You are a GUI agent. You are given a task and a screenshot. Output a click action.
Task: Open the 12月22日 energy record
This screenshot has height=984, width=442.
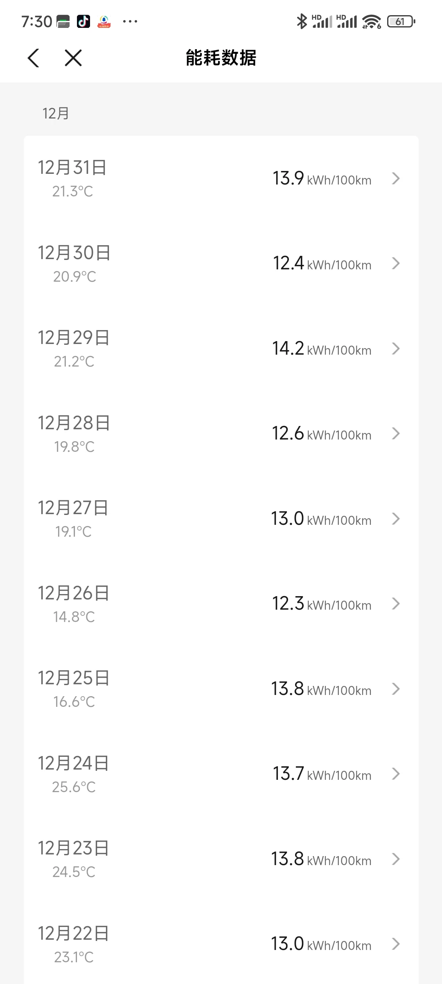tap(221, 944)
